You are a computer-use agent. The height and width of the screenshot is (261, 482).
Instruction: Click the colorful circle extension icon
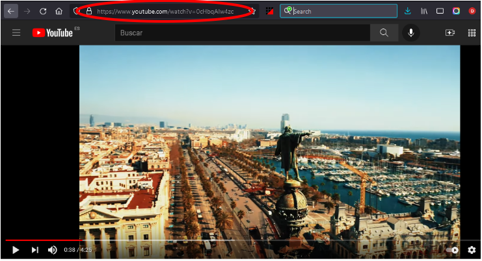point(456,11)
